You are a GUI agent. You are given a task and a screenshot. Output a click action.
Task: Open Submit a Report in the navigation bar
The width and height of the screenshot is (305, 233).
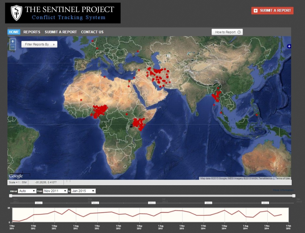[61, 32]
